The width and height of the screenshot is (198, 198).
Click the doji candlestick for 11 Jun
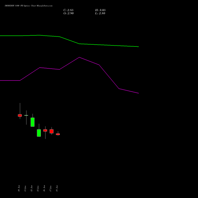(26, 116)
